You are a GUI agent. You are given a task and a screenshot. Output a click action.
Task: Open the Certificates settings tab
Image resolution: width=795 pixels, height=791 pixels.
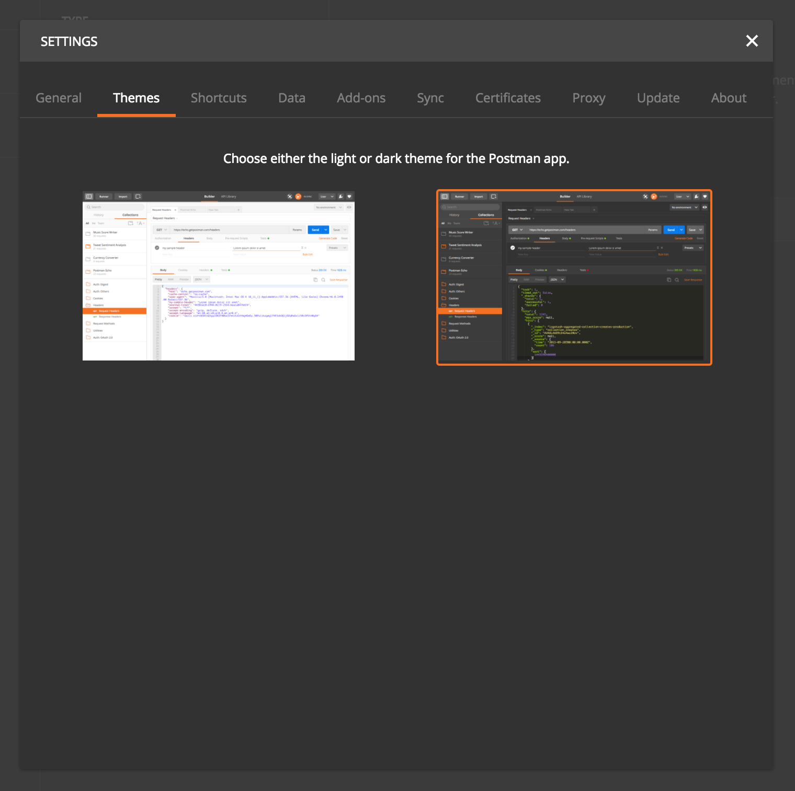click(507, 98)
